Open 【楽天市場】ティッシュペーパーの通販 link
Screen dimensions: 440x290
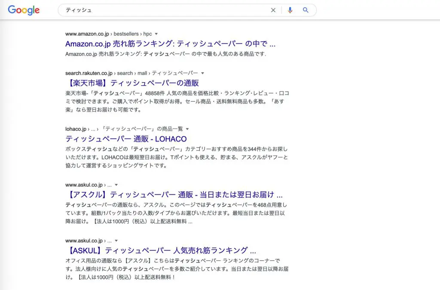(x=132, y=83)
